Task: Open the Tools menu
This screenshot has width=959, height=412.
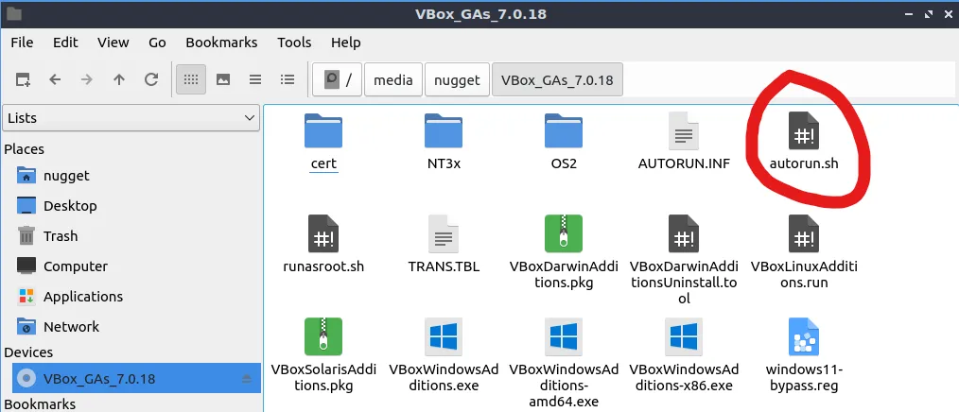Action: [x=294, y=43]
